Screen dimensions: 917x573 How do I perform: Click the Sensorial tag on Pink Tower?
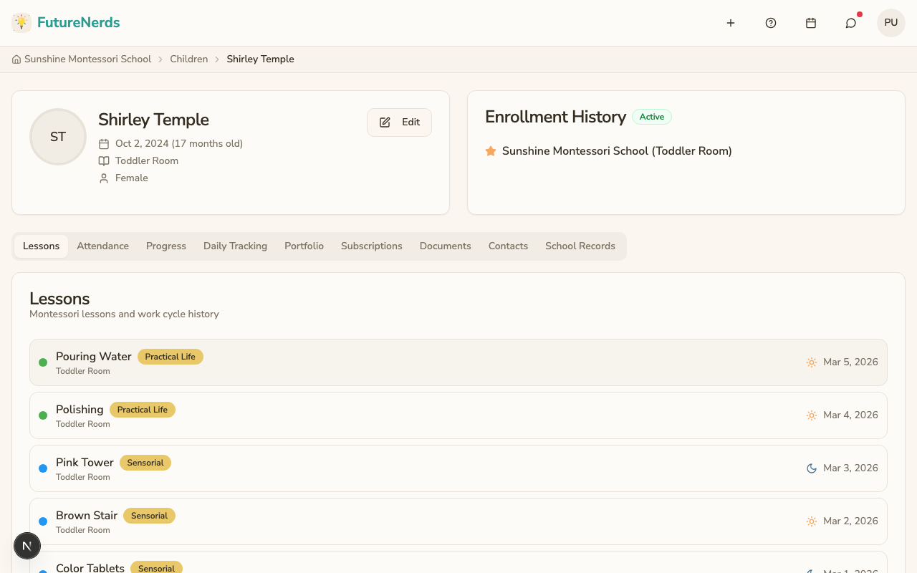pyautogui.click(x=145, y=463)
